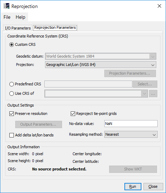Image resolution: width=166 pixels, height=193 pixels.
Task: Open the File menu
Action: pyautogui.click(x=7, y=17)
